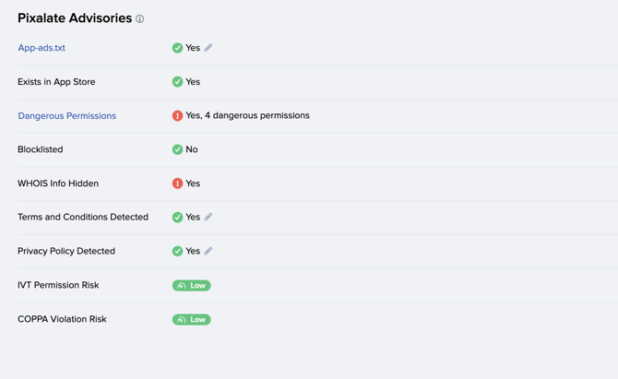Open the App-ads.txt link

coord(42,48)
